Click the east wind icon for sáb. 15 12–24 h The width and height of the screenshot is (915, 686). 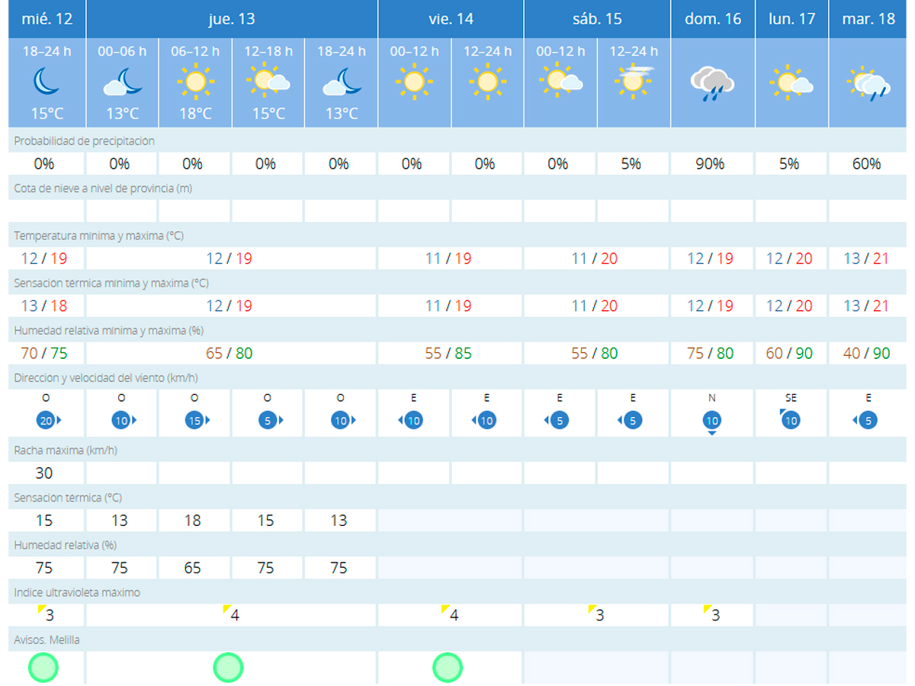click(x=631, y=420)
